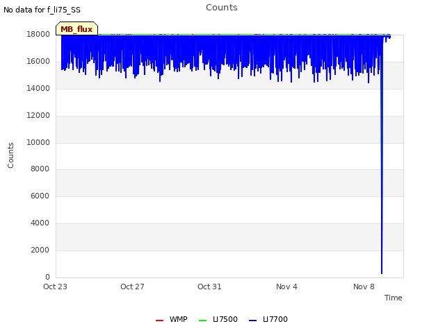Click the red WMP legend color marker
445x333 pixels.
(159, 321)
